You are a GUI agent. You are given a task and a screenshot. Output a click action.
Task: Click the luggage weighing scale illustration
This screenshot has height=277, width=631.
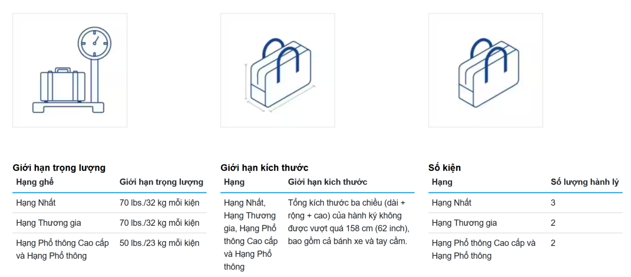pos(70,70)
